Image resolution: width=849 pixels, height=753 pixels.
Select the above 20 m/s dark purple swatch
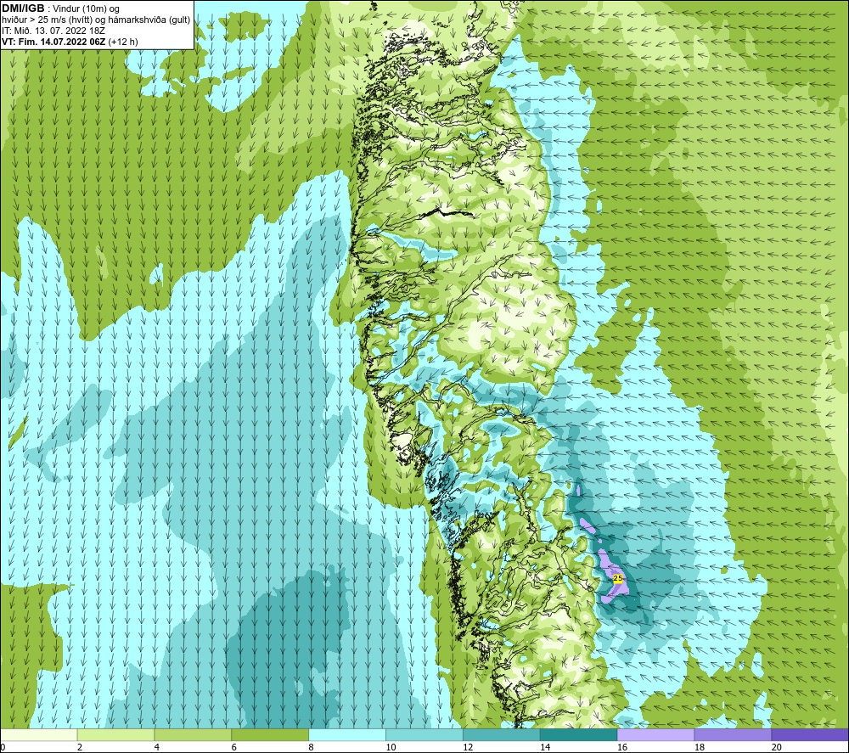[x=810, y=734]
